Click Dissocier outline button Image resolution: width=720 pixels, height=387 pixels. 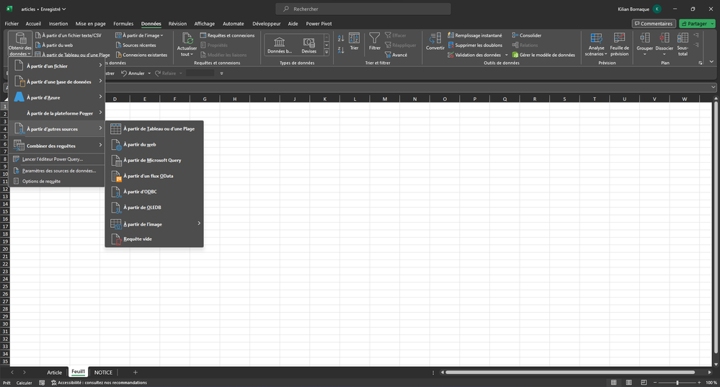pos(664,44)
